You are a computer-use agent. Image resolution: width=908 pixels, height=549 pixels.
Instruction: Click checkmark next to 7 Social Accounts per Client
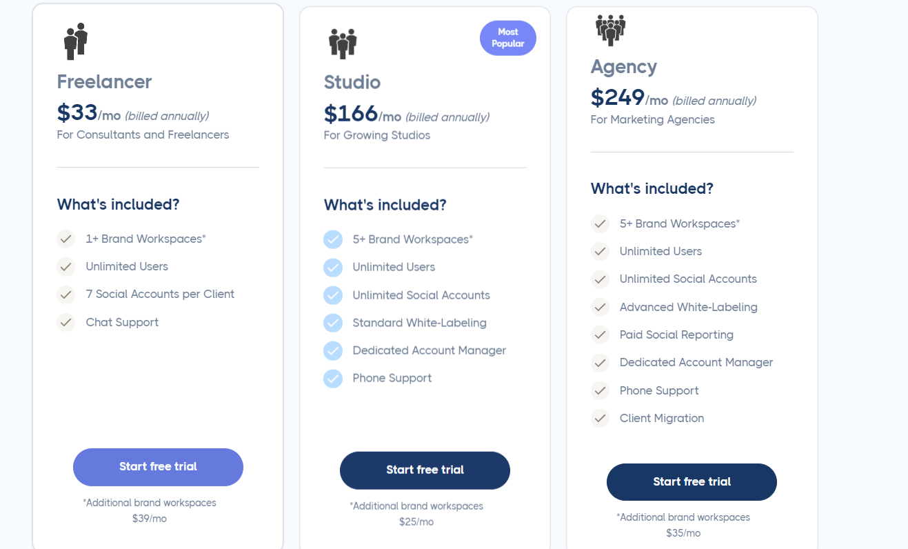pos(65,295)
